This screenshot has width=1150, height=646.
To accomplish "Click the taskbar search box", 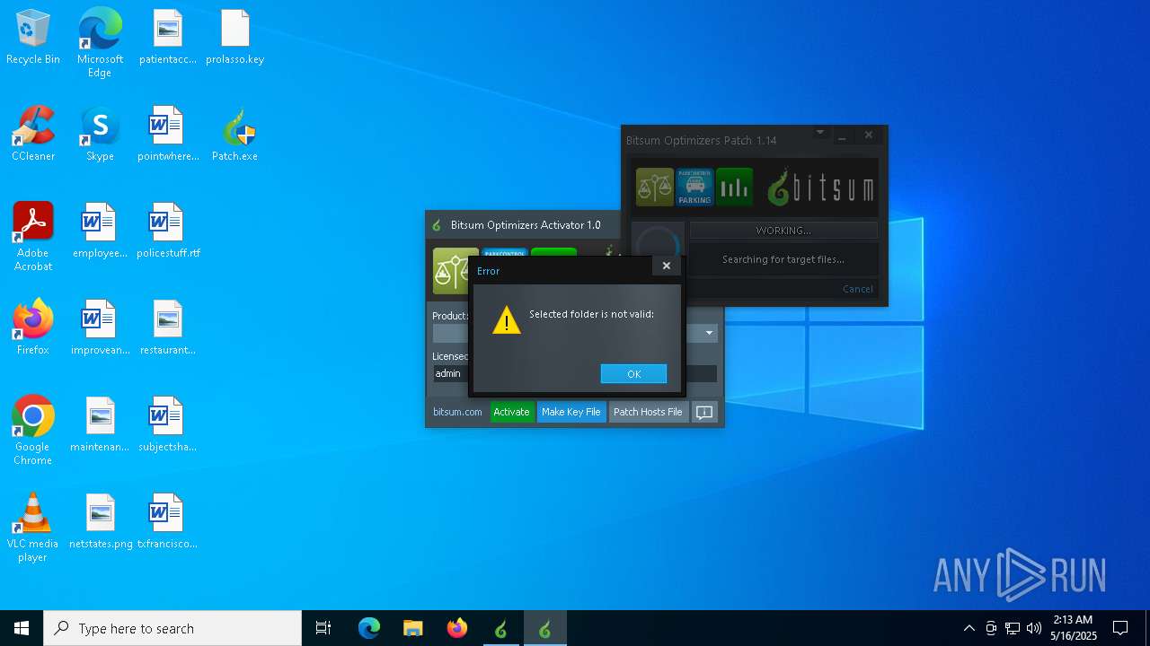I will pos(172,628).
